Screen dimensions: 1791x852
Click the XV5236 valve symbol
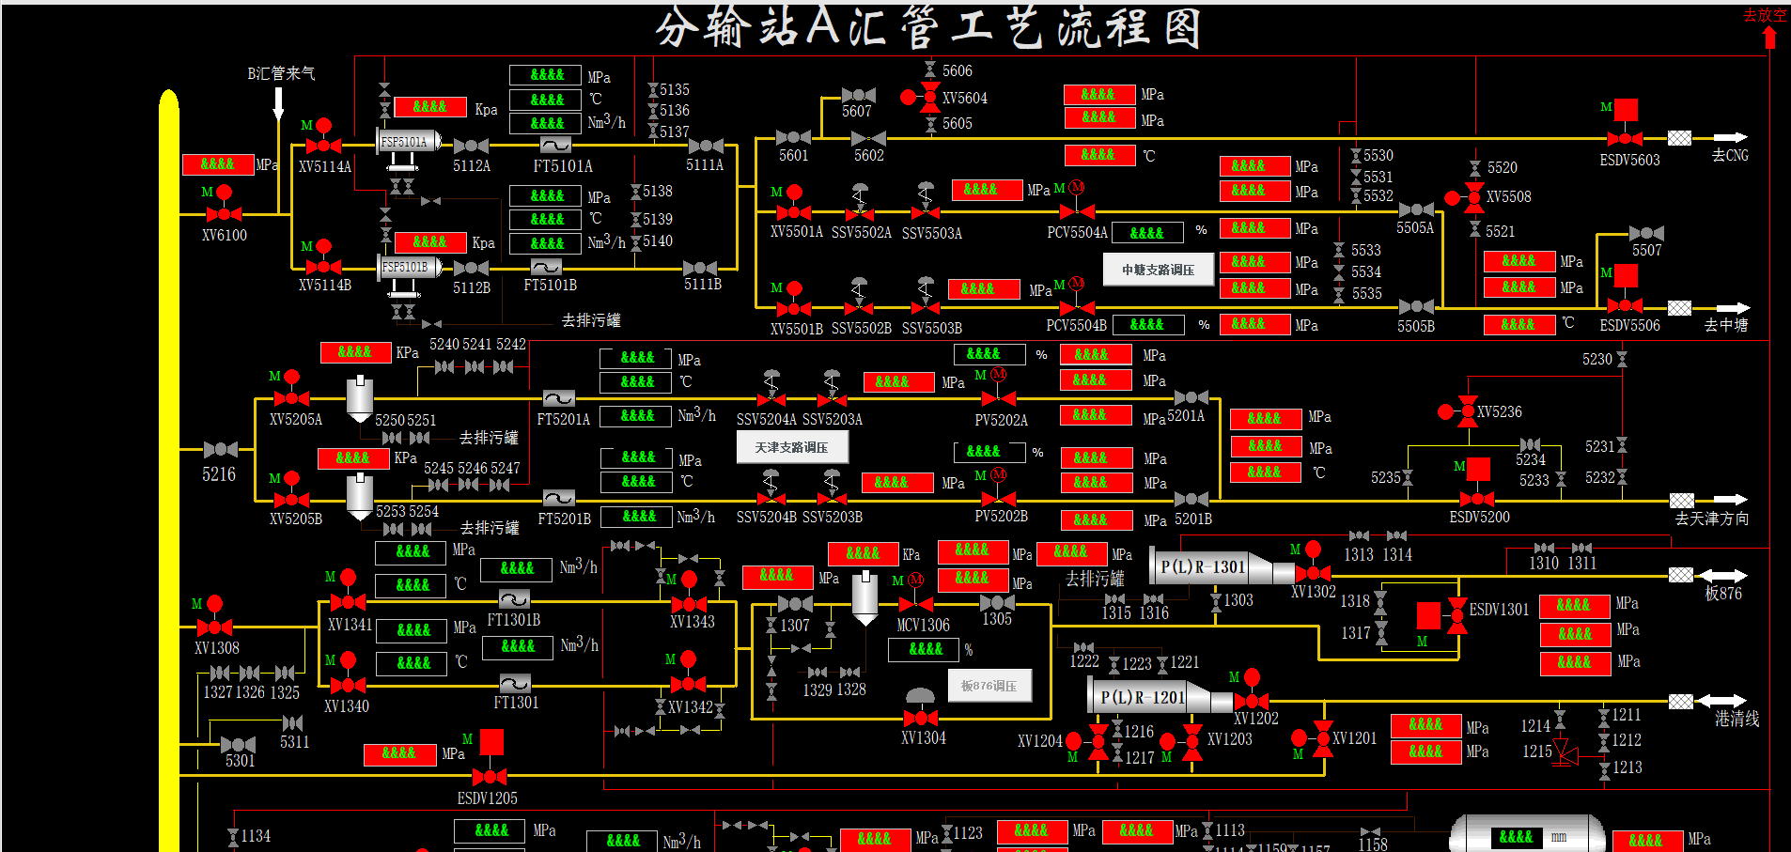point(1467,411)
